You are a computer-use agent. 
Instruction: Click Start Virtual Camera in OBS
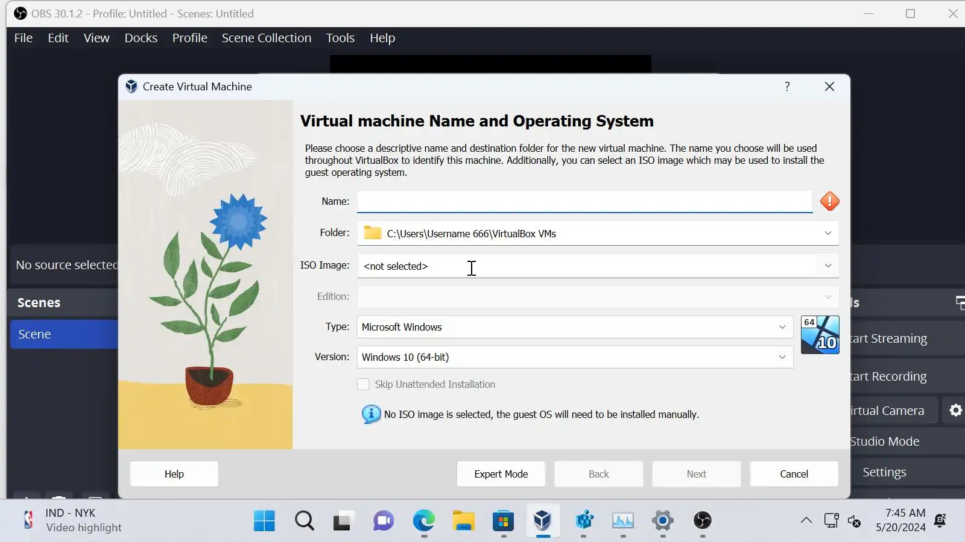[894, 411]
